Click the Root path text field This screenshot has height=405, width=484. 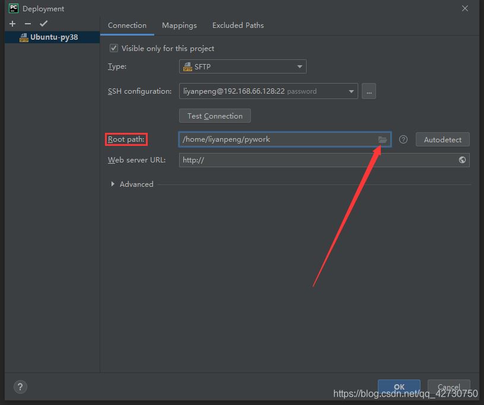click(276, 139)
